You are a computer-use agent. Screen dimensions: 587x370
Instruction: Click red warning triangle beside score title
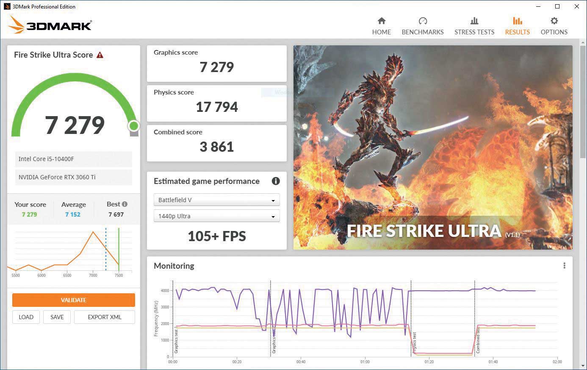pyautogui.click(x=100, y=55)
